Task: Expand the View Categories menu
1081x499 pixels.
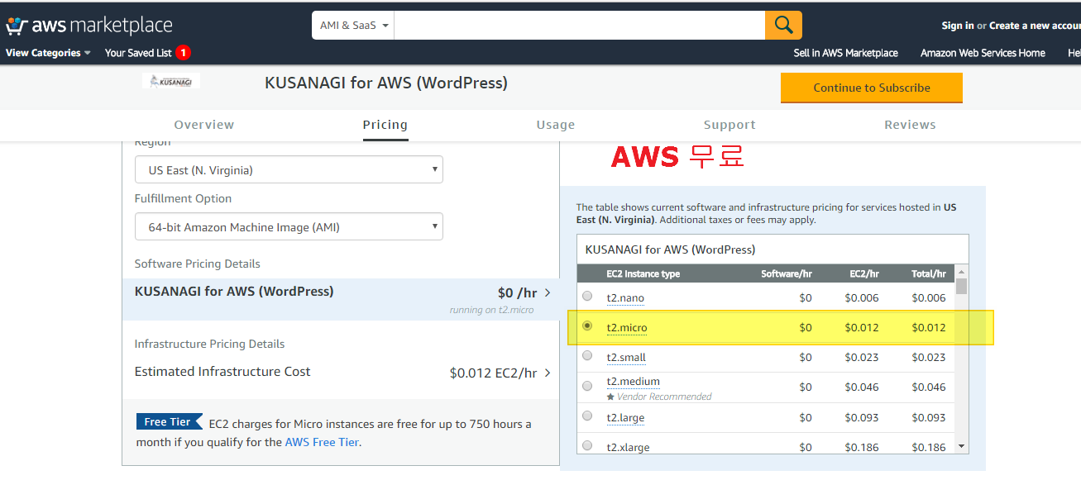Action: (x=48, y=53)
